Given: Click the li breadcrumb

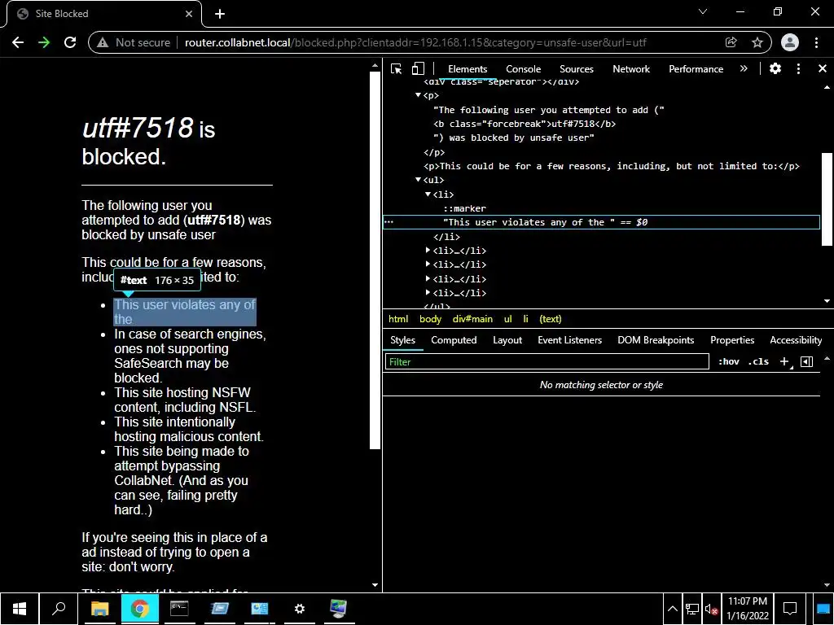Looking at the screenshot, I should click(x=525, y=319).
